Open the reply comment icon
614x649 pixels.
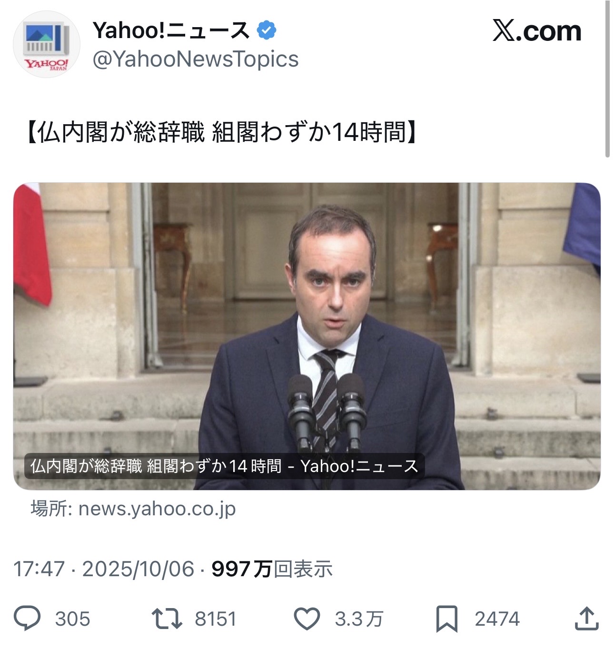(27, 619)
